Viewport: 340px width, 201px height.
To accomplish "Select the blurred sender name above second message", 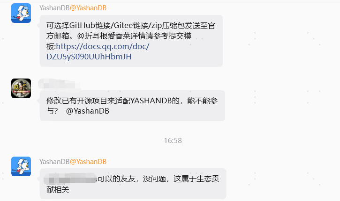I will click(59, 84).
